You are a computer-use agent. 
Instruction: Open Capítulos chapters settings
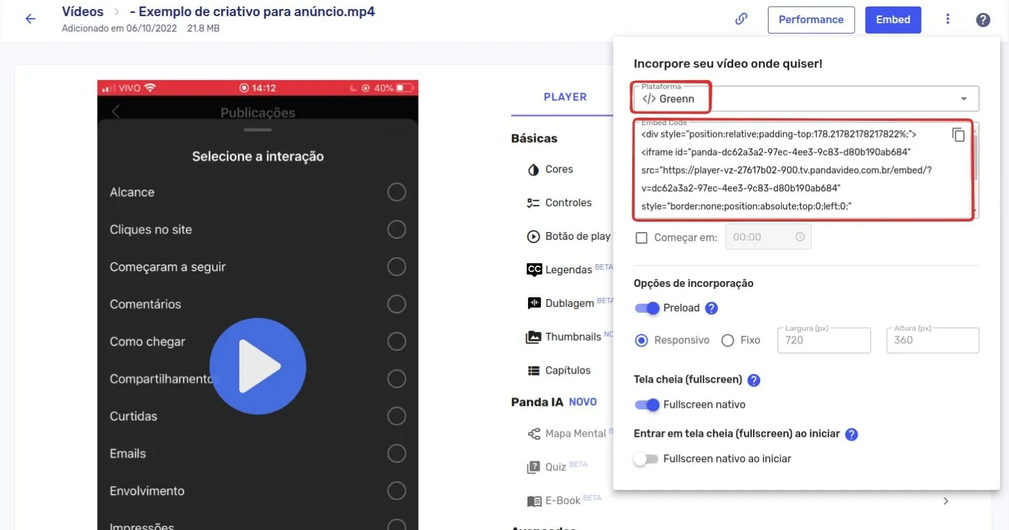(x=559, y=370)
